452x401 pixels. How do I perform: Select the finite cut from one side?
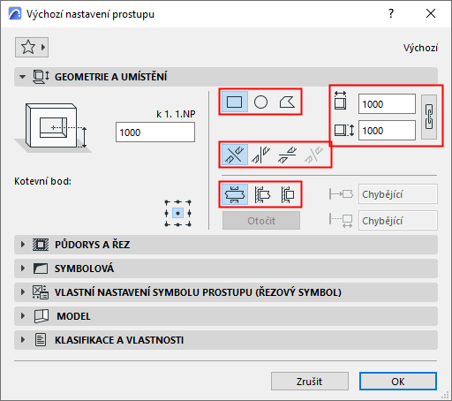[261, 194]
